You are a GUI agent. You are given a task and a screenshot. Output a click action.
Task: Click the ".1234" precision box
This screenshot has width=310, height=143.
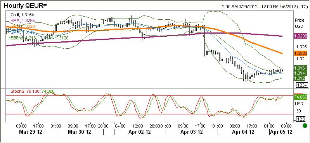(302, 85)
